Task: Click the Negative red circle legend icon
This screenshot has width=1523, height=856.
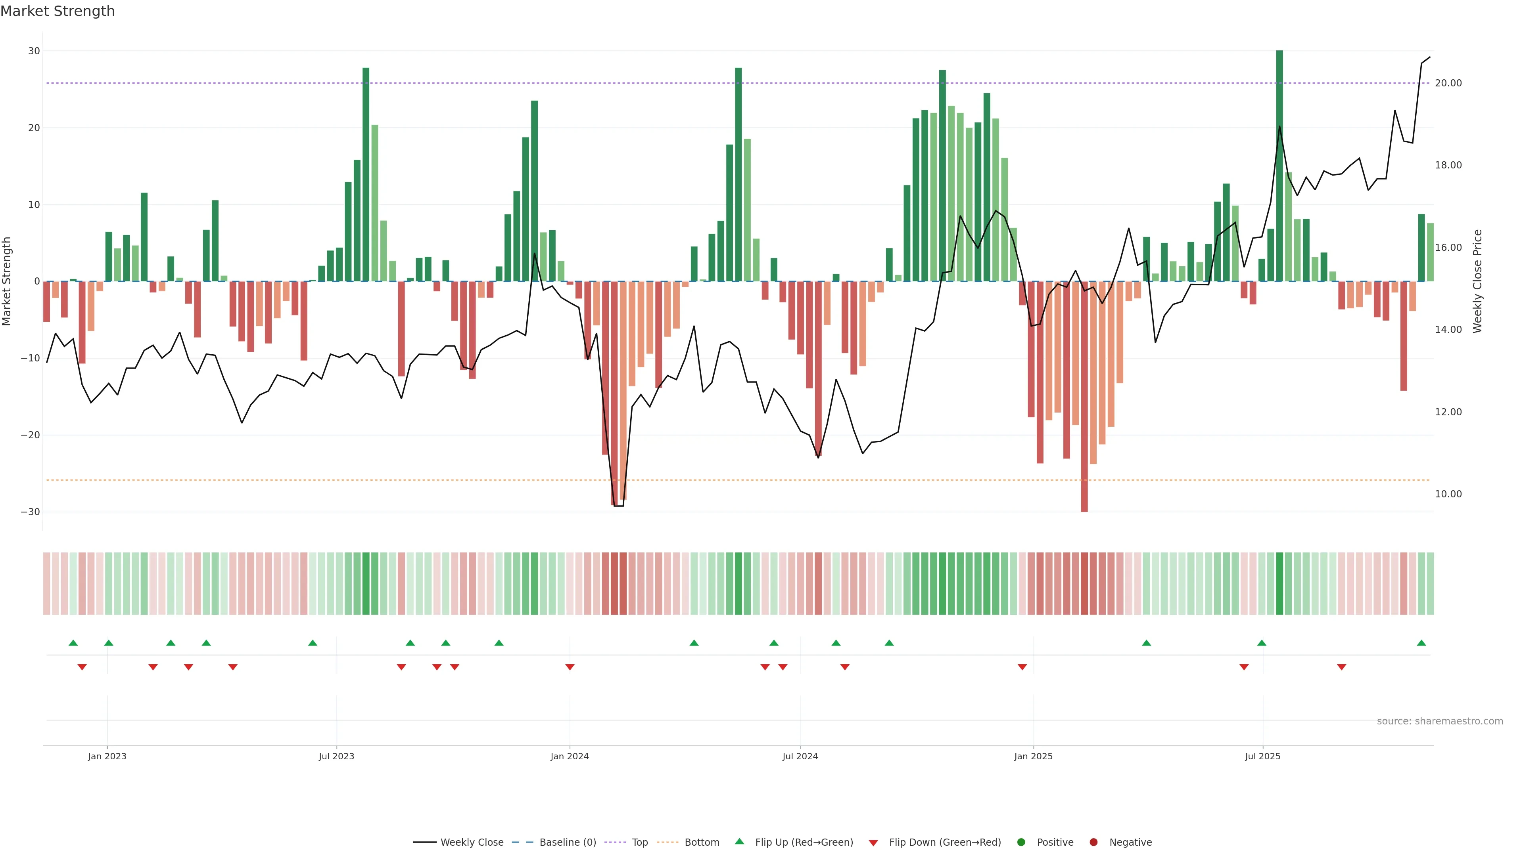Action: pyautogui.click(x=1093, y=842)
